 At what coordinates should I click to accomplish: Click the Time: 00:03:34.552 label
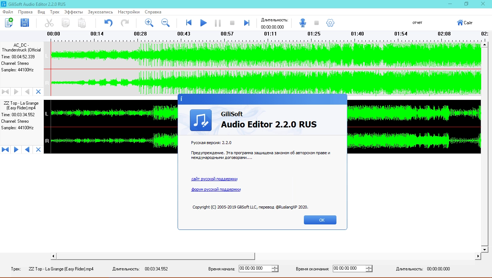[x=18, y=115]
